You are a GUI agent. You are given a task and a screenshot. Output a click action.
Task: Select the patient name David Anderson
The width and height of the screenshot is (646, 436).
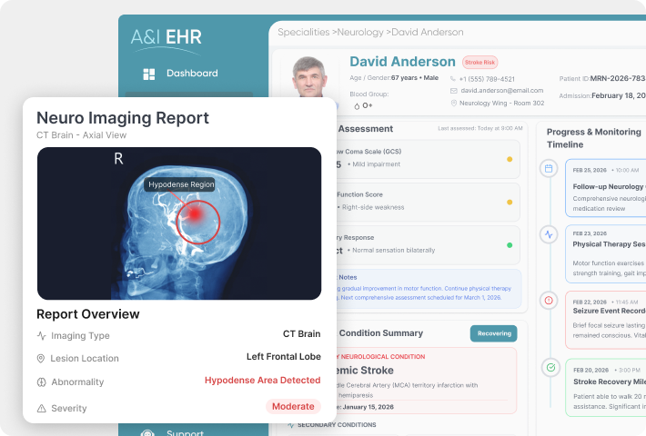tap(402, 62)
